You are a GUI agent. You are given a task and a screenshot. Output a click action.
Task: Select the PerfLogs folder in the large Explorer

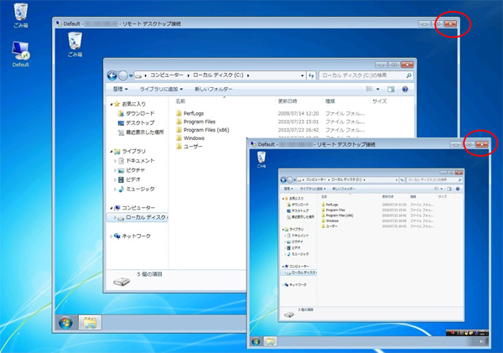pyautogui.click(x=190, y=113)
